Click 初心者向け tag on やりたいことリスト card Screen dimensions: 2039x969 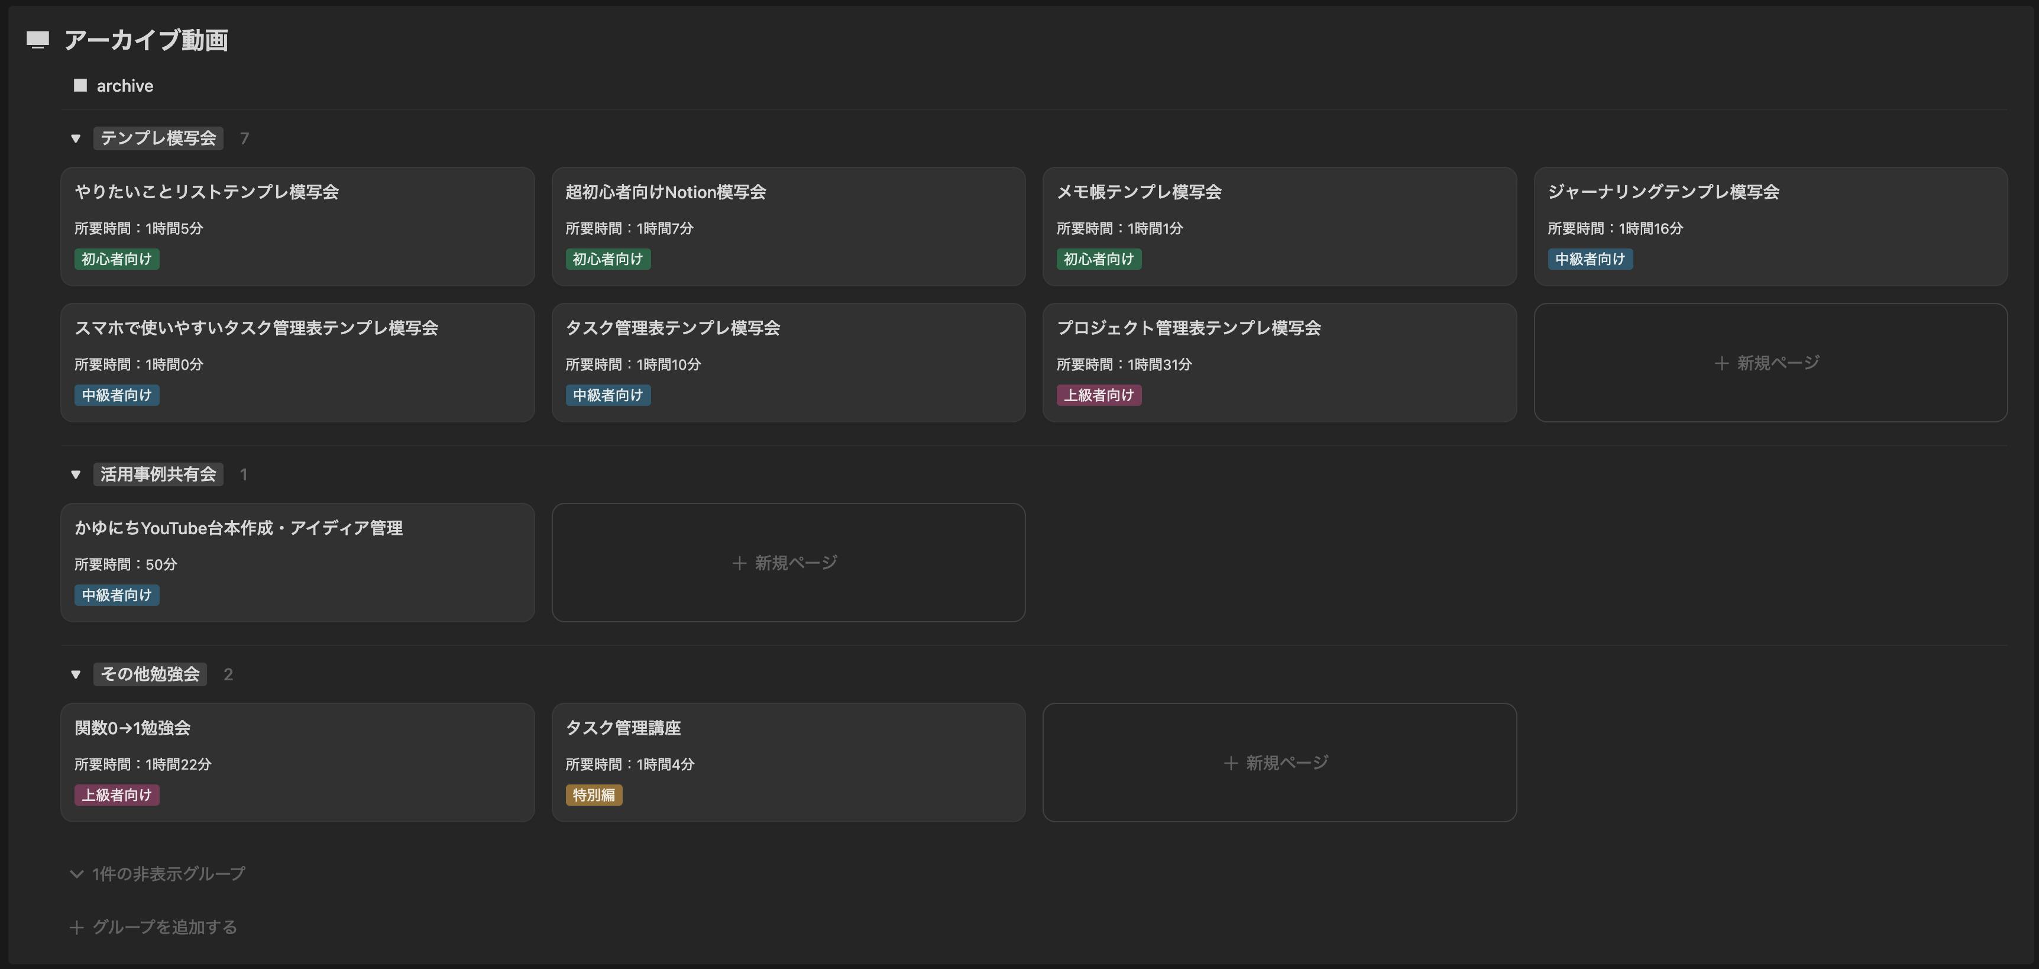tap(117, 259)
